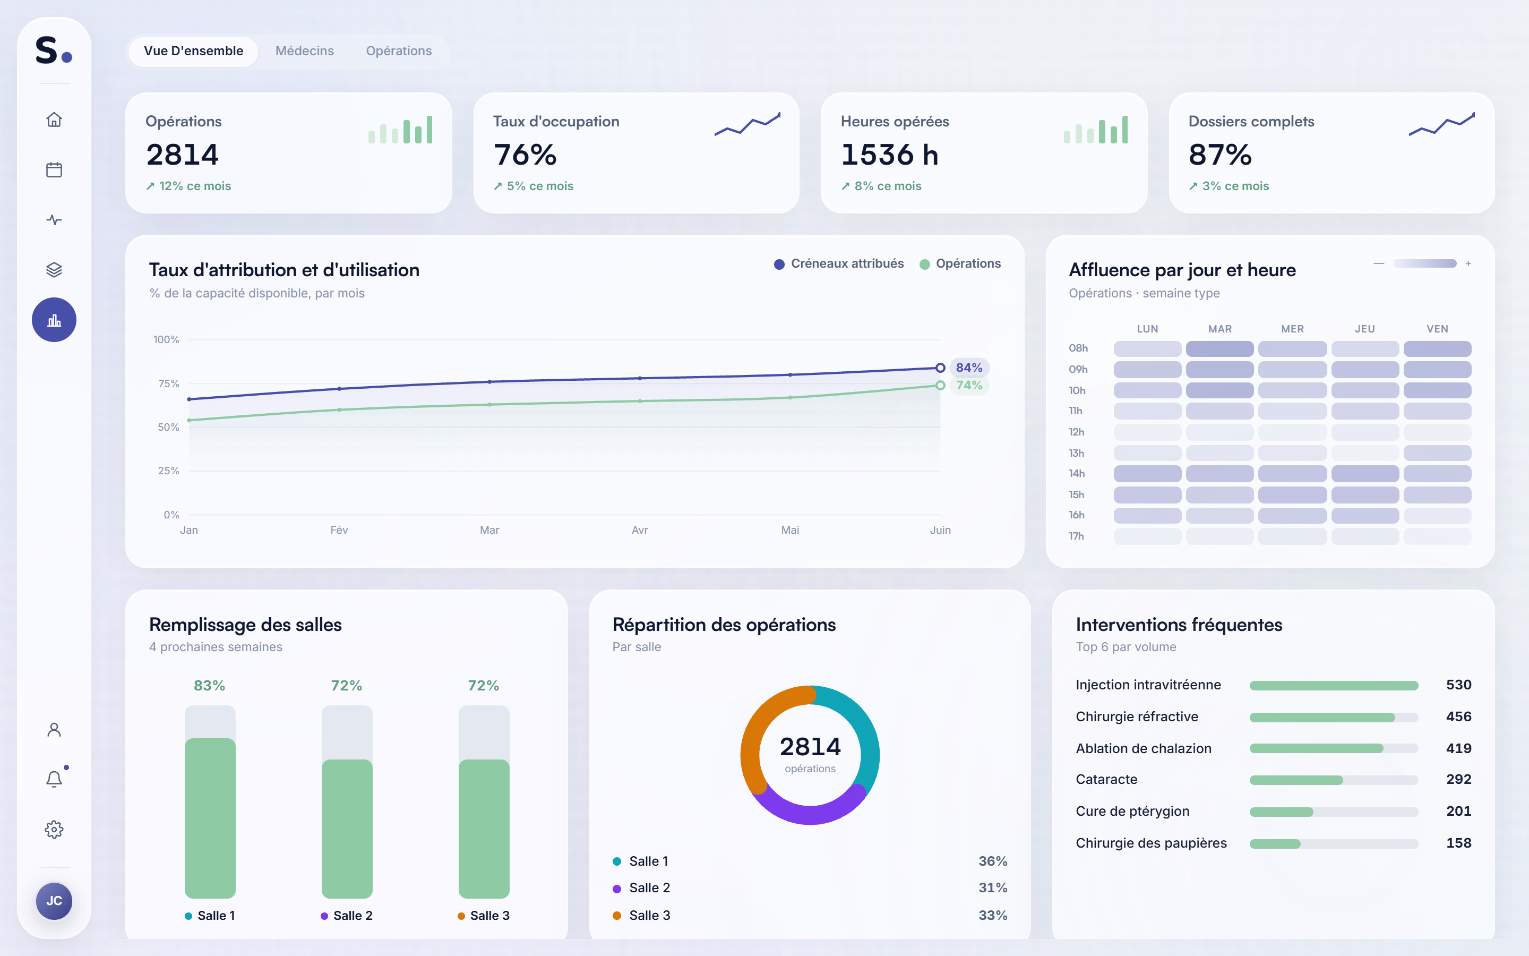
Task: Open the stacked layers icon in the sidebar
Action: [x=54, y=269]
